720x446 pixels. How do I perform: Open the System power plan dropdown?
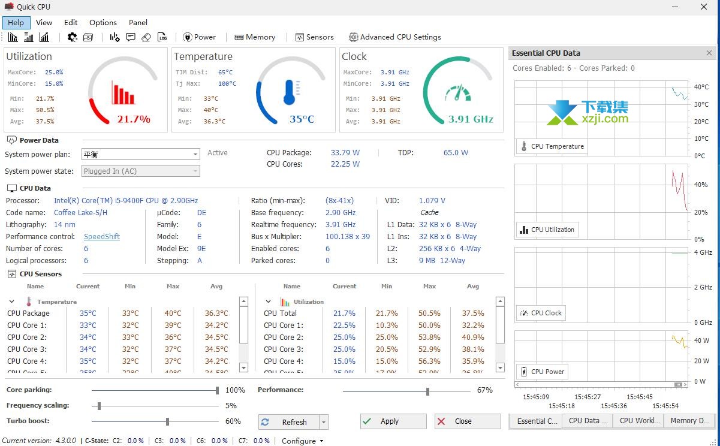coord(195,155)
